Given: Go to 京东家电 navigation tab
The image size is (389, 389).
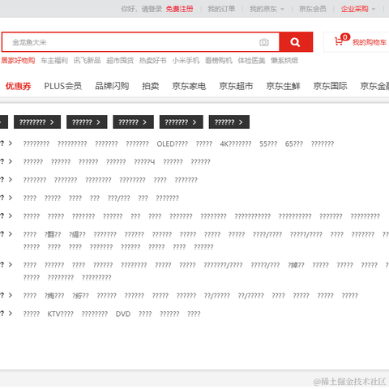Looking at the screenshot, I should tap(189, 86).
